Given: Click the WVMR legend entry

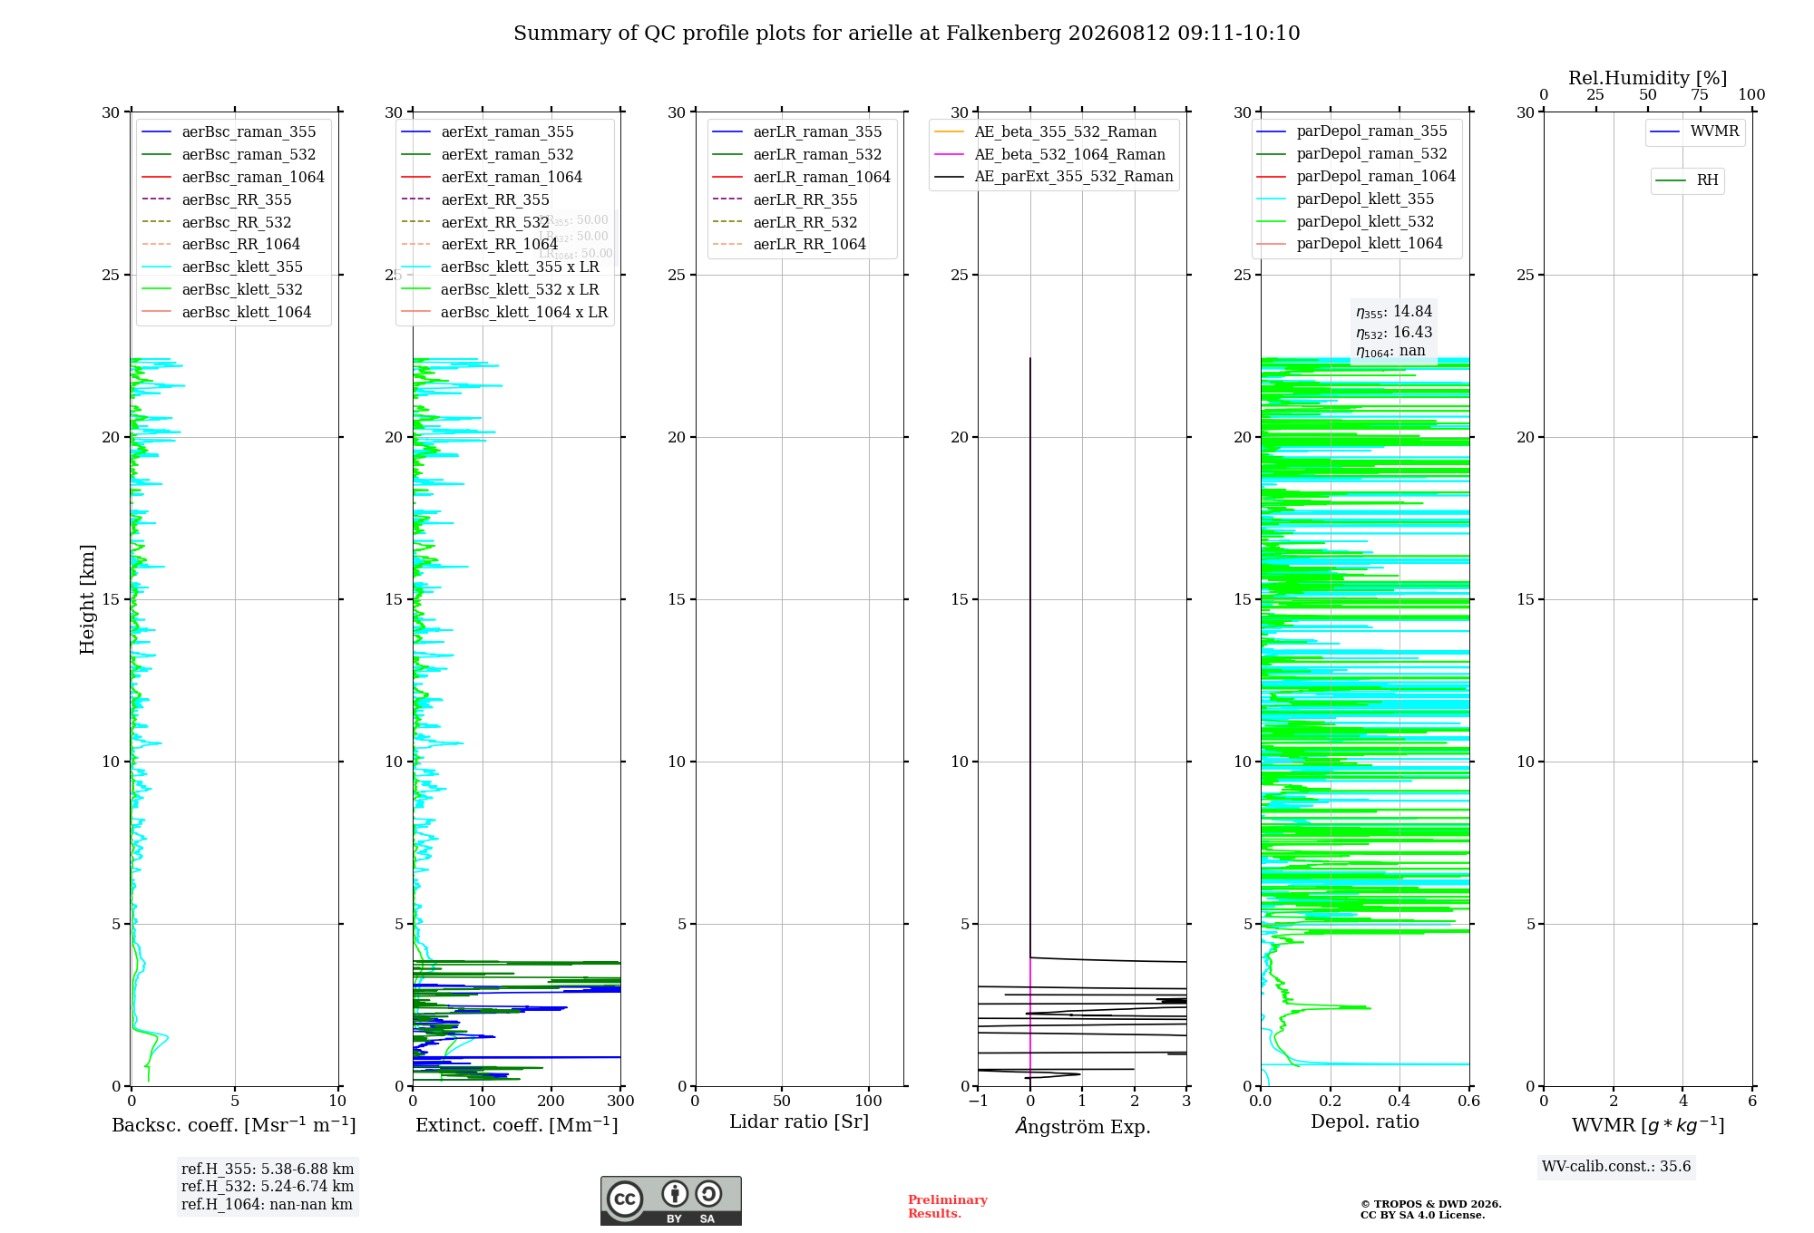Looking at the screenshot, I should click(1695, 131).
